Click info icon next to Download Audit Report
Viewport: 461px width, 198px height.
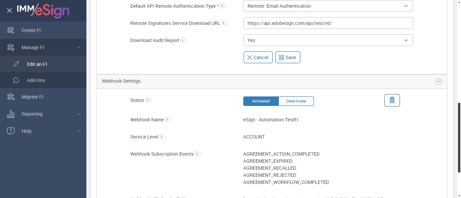pos(183,40)
